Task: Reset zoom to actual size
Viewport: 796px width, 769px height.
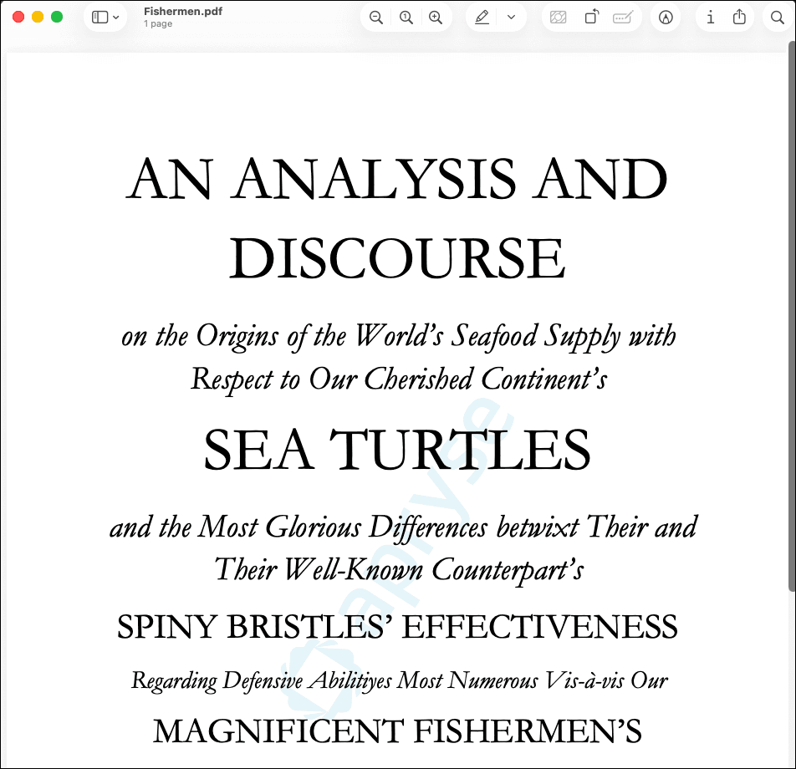Action: coord(406,18)
